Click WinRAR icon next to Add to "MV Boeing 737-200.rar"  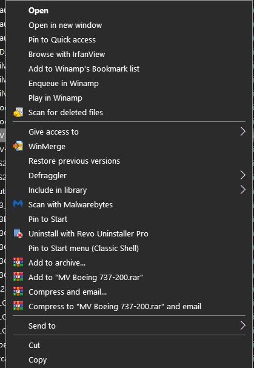[18, 277]
